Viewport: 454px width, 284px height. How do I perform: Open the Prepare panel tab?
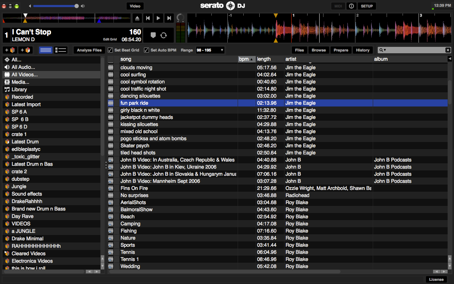[341, 50]
